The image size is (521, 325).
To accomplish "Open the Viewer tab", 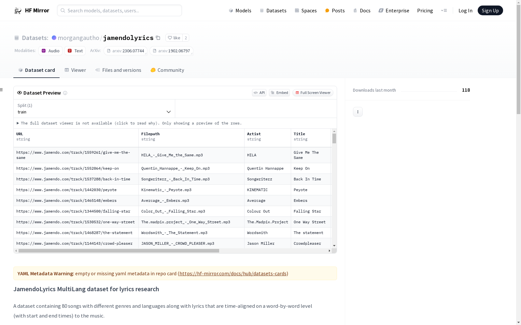I will 75,70.
